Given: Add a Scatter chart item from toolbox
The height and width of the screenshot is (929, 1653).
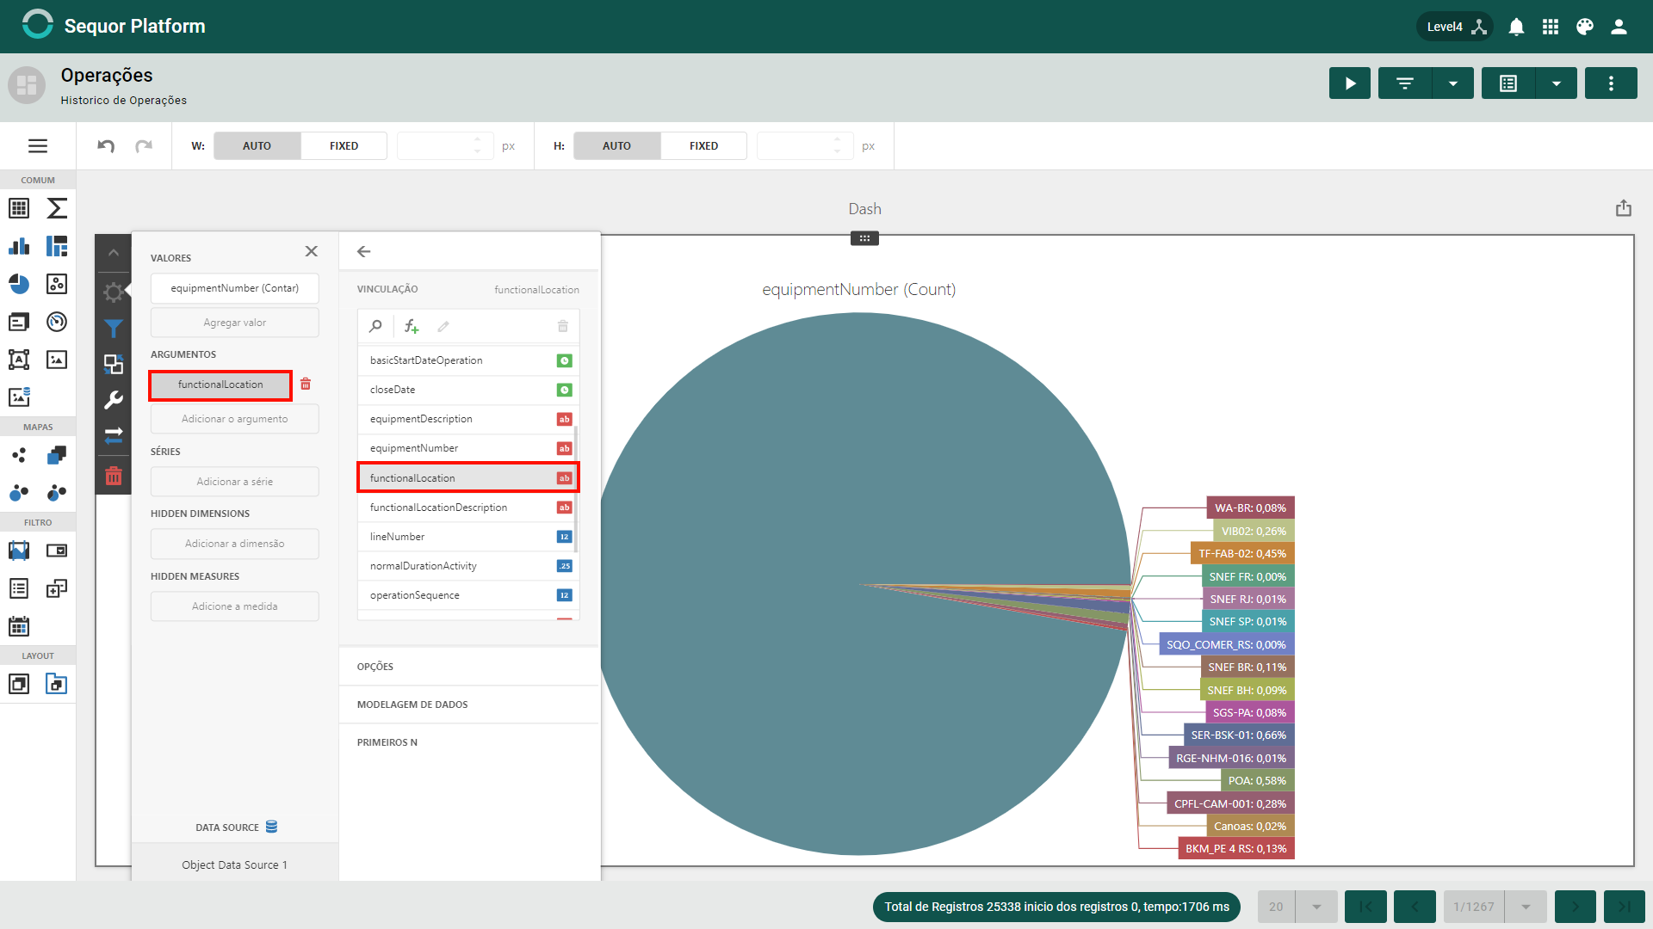Looking at the screenshot, I should tap(57, 284).
